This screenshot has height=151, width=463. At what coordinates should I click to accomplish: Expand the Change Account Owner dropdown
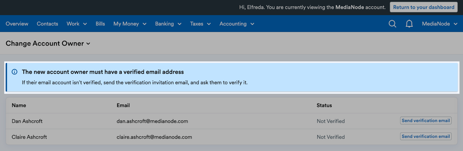48,44
